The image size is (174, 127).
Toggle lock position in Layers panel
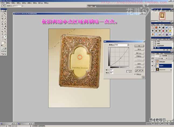point(160,58)
